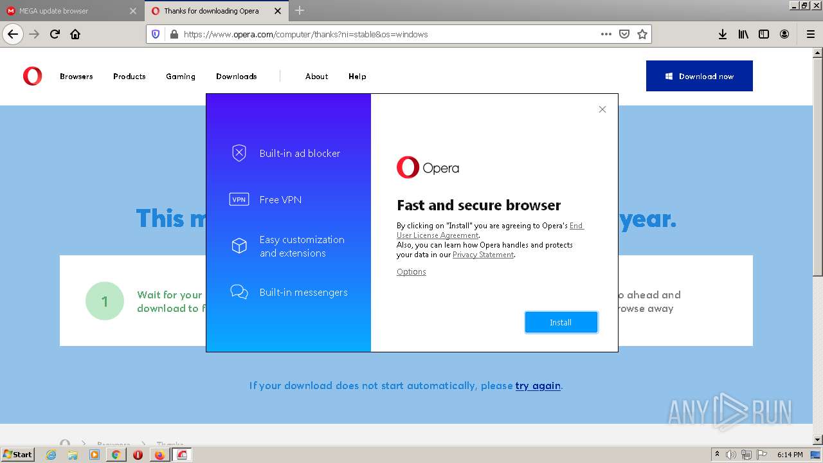Image resolution: width=823 pixels, height=463 pixels.
Task: Select the Thanks for downloading Opera tab
Action: [216, 11]
